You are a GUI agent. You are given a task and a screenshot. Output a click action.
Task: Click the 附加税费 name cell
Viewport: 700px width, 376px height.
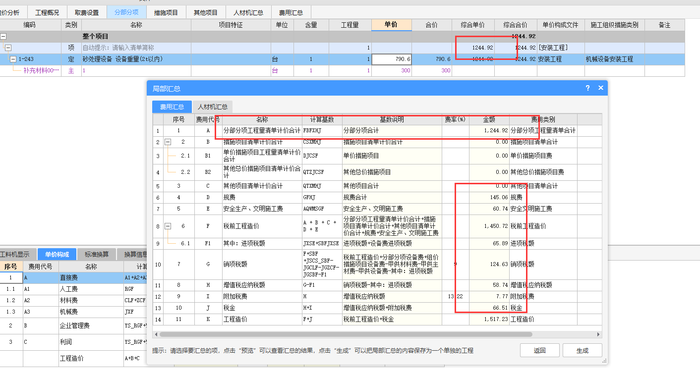(262, 296)
